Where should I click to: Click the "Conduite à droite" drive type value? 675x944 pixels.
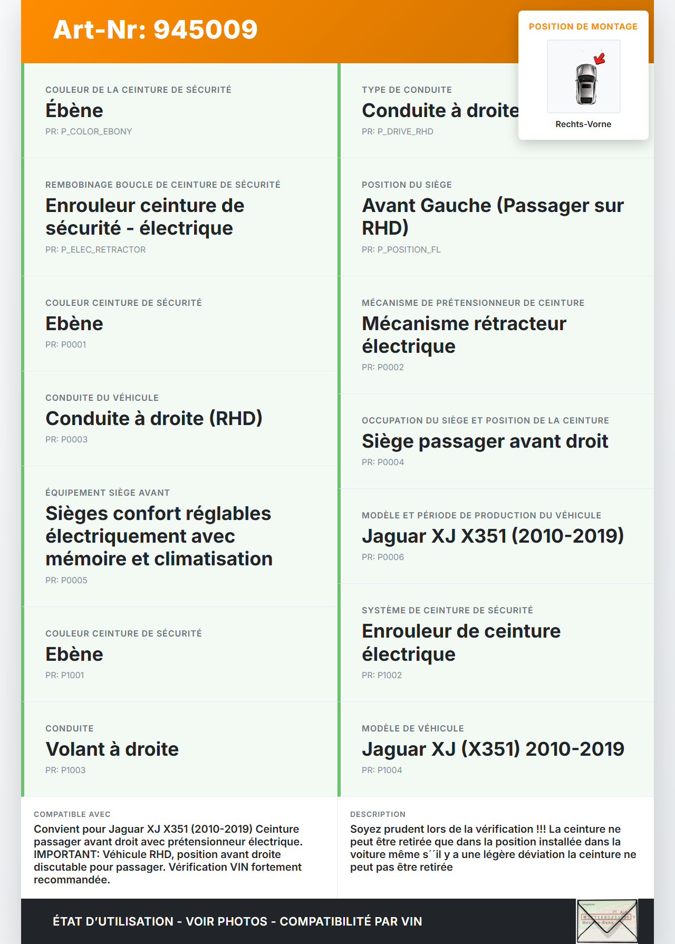tap(440, 110)
